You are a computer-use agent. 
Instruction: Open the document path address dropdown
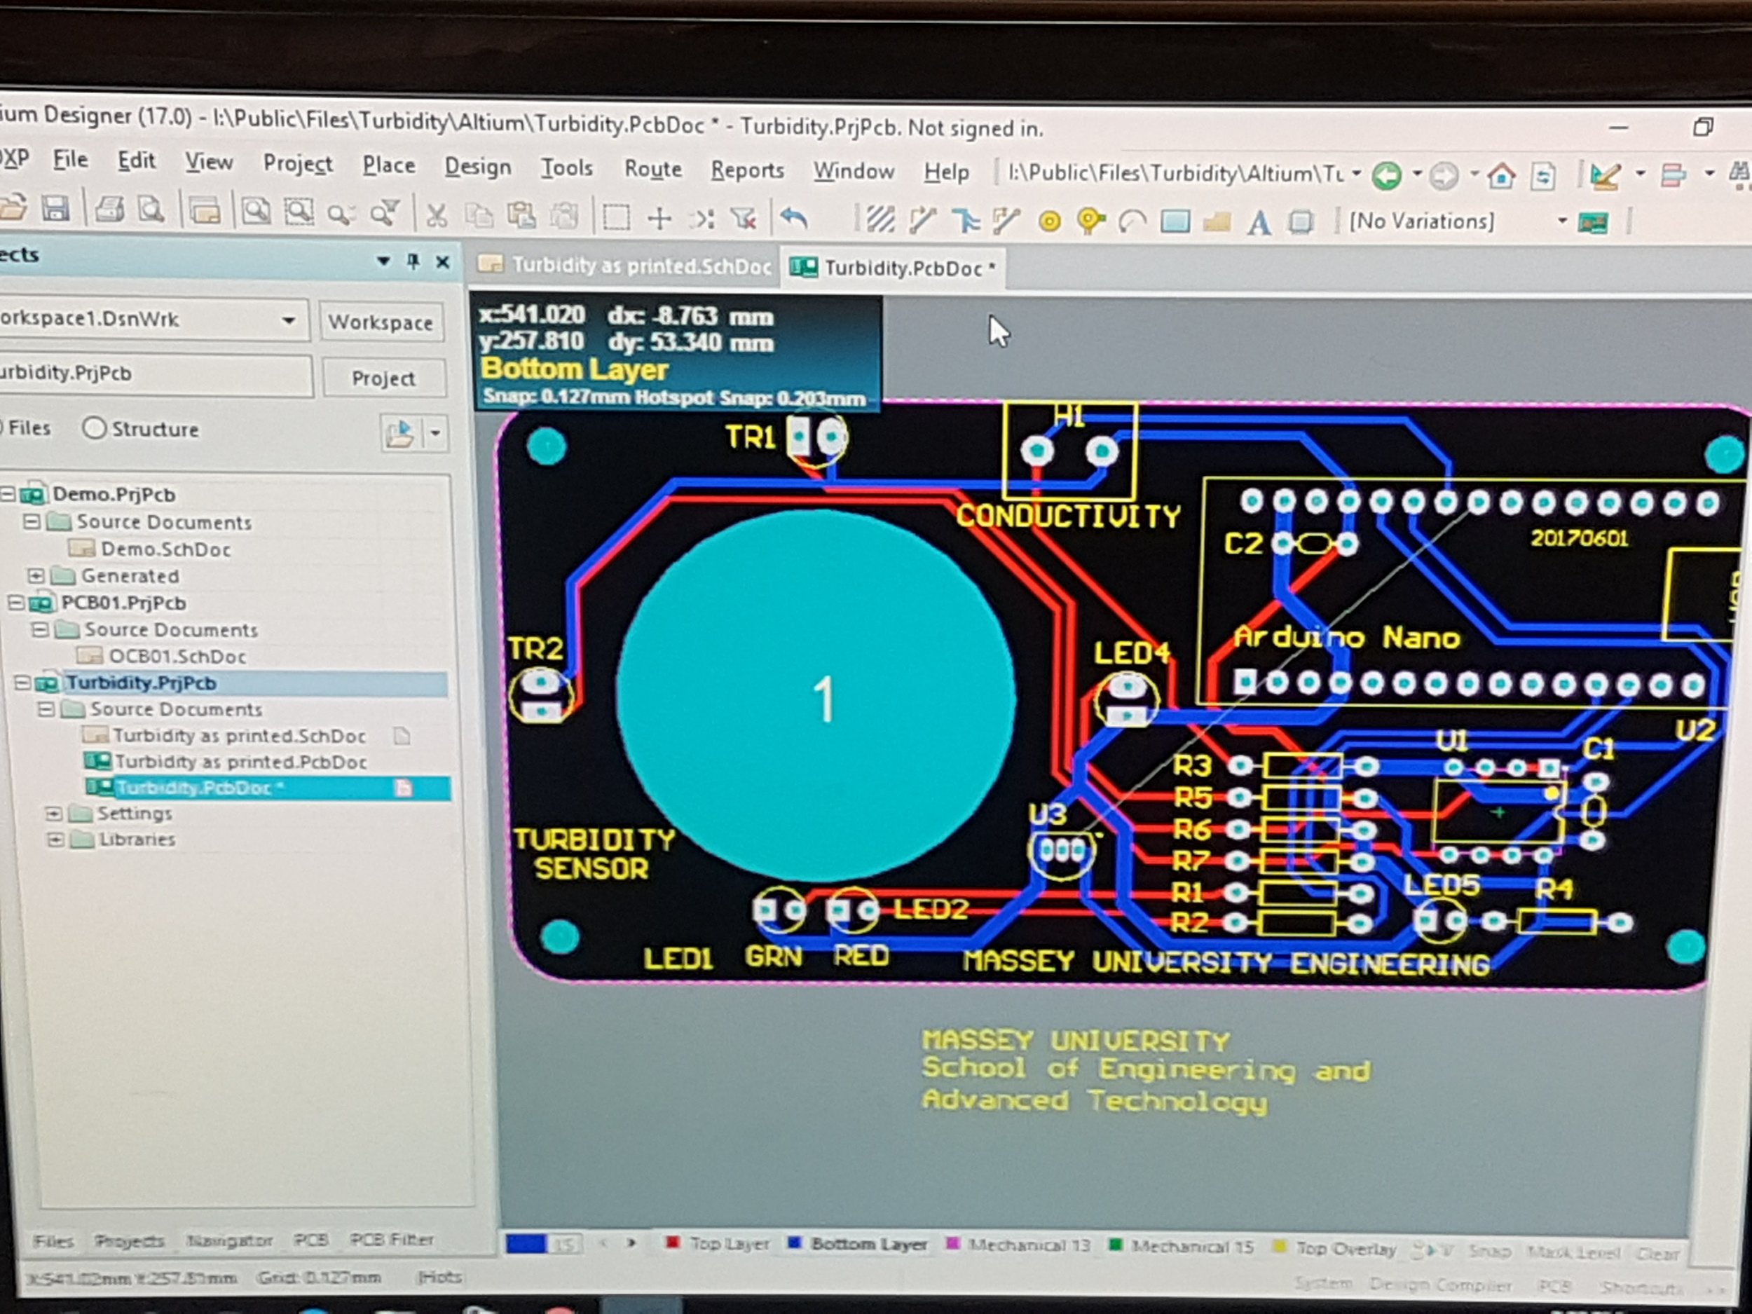click(x=1357, y=174)
